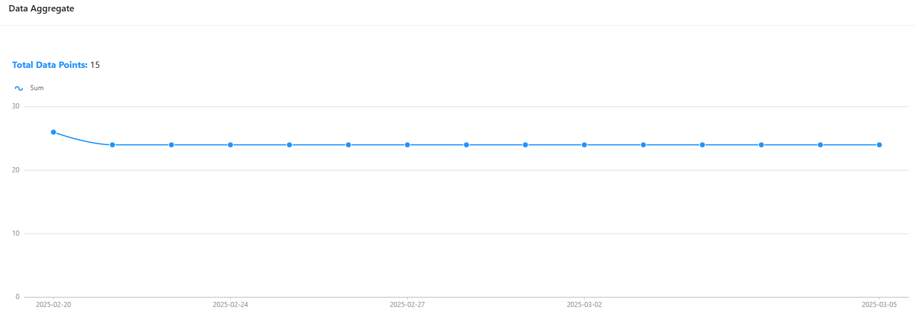Click the 2025-02-27 x-axis label
The image size is (916, 315).
[407, 305]
